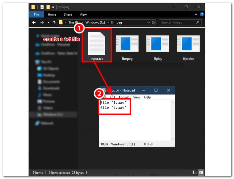Select the ffplay application file
This screenshot has height=179, width=234.
(158, 47)
